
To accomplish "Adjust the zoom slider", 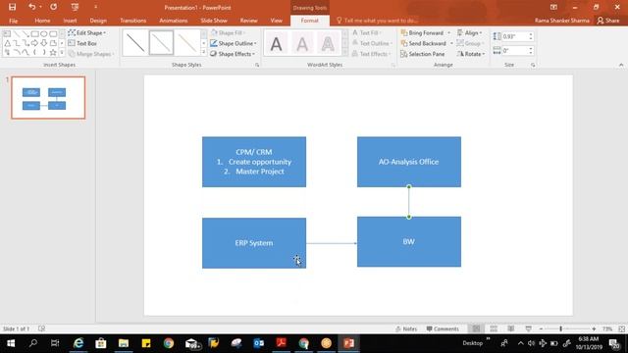I will tap(560, 329).
